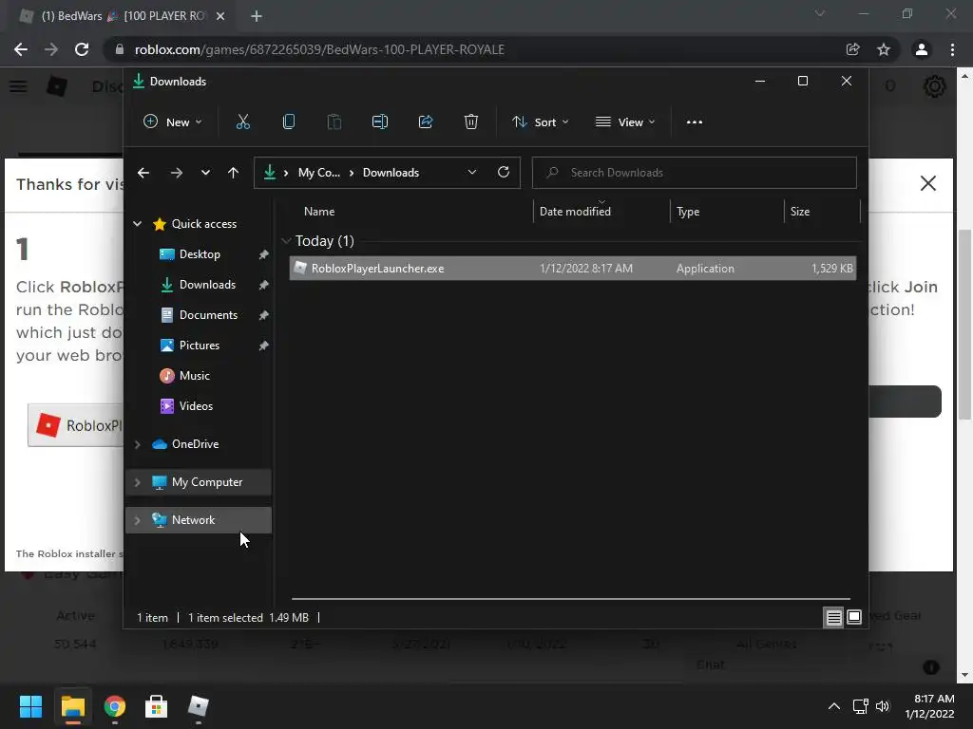Bookmark this page with the star icon

[884, 49]
